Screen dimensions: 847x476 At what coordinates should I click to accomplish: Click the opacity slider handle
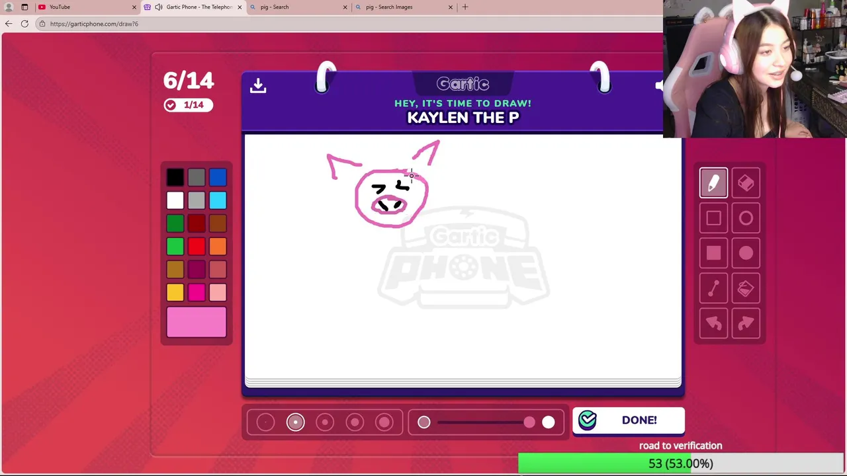pyautogui.click(x=529, y=422)
